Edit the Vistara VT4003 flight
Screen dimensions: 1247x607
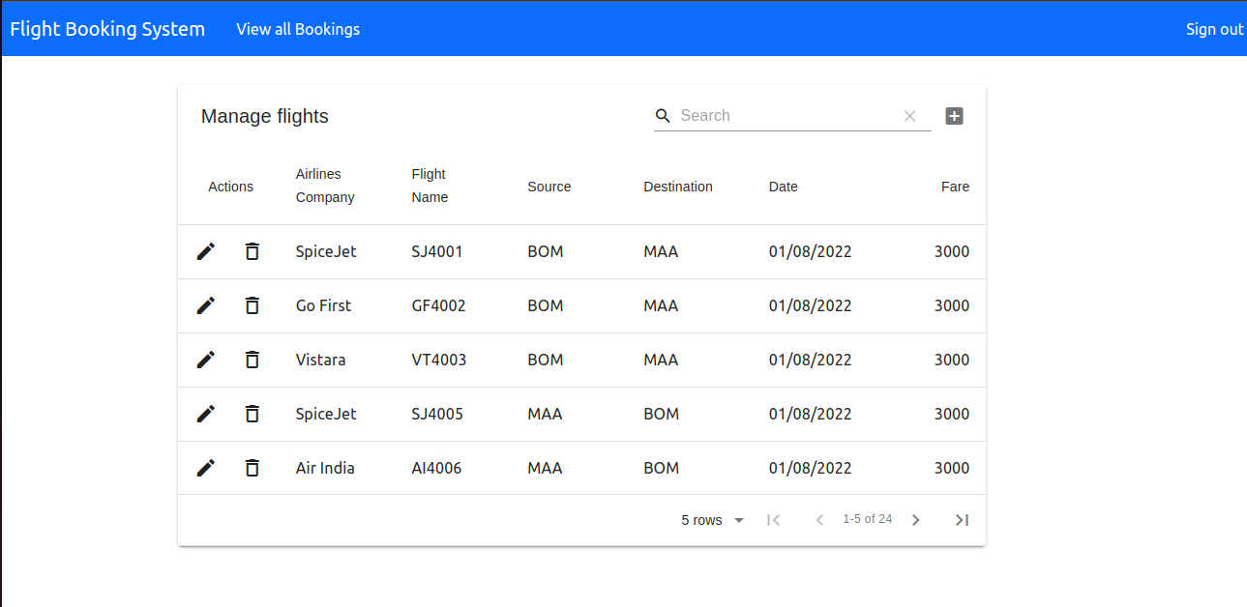click(206, 360)
